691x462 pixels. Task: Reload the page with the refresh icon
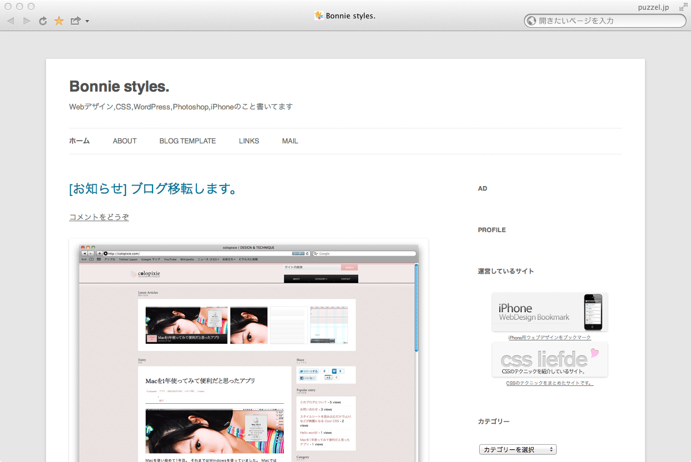coord(43,21)
